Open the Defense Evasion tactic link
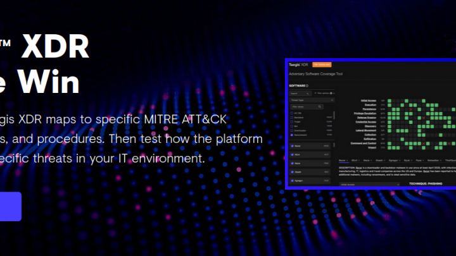Screen dimensions: 456x256 pyautogui.click(x=367, y=118)
